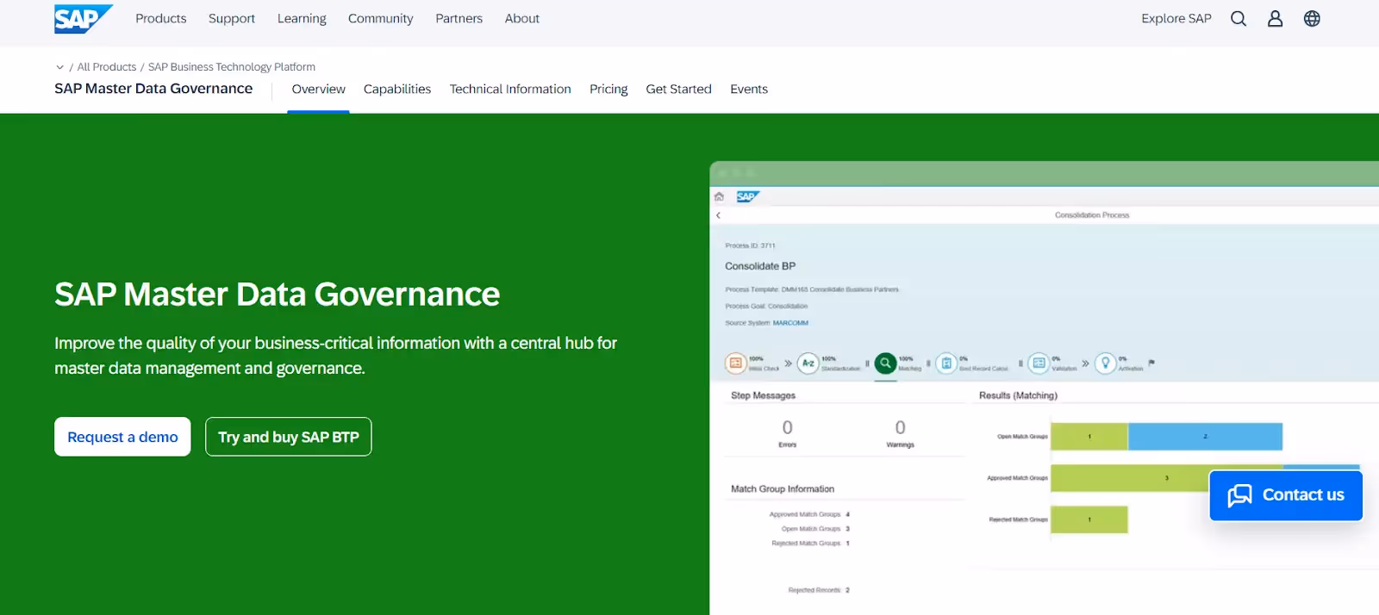Open the Products menu
1379x615 pixels.
point(161,18)
